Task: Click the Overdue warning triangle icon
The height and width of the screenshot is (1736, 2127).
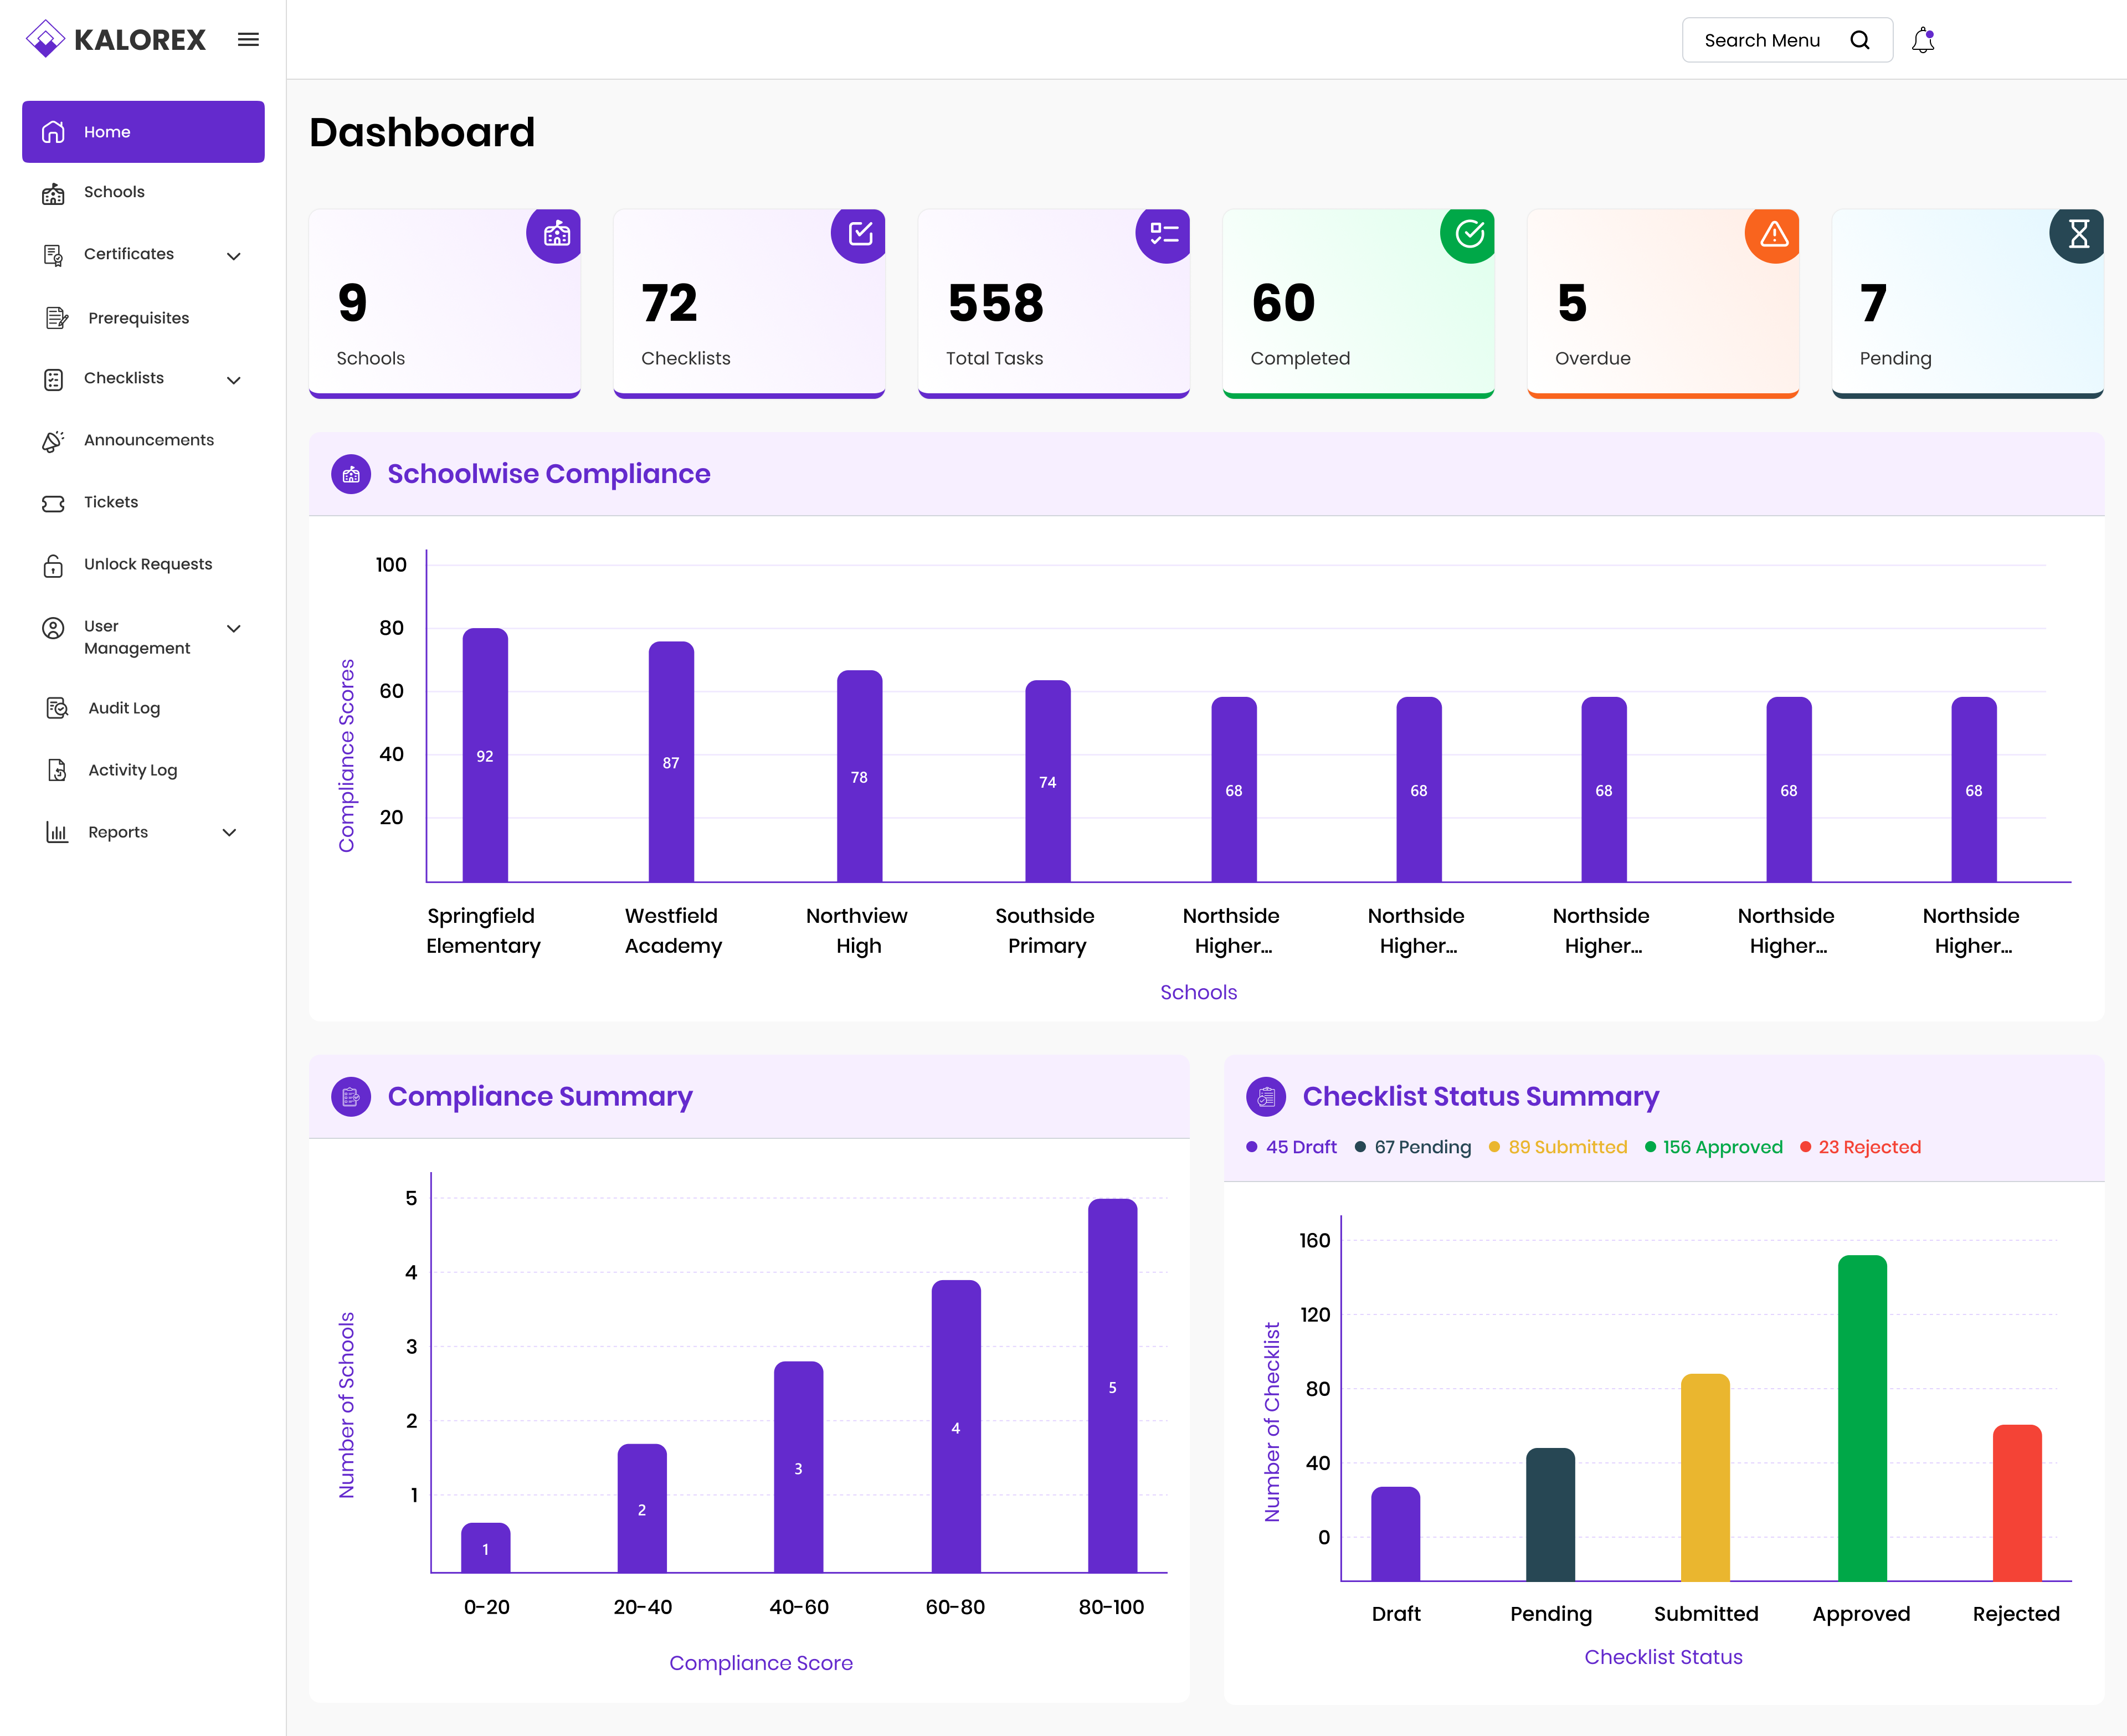Action: point(1773,235)
